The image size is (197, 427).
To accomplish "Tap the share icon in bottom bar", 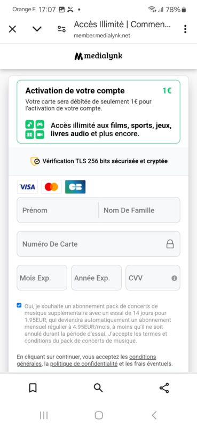I will pos(164,388).
